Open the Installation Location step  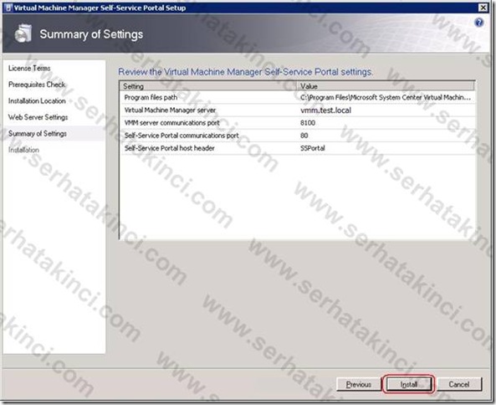(x=37, y=101)
